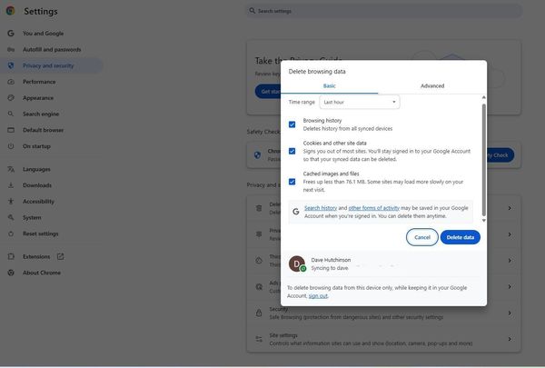
Task: Click the shield icon for Privacy and security
Action: pos(11,65)
